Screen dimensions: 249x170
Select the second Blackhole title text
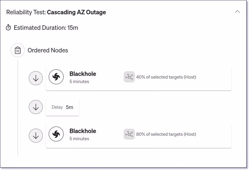tap(83, 131)
